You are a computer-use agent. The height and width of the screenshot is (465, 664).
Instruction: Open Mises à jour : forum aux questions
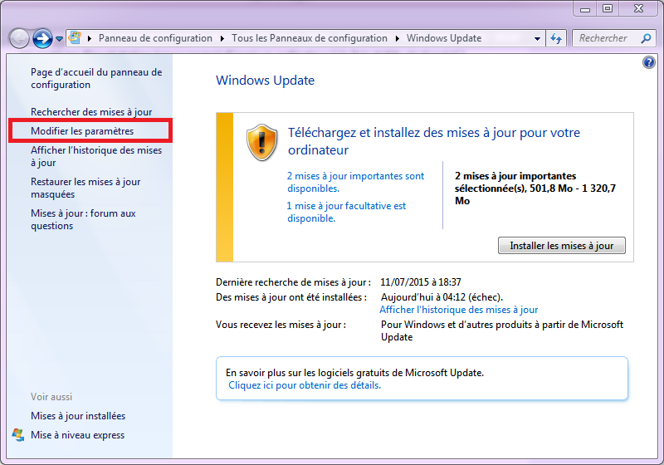coord(83,219)
